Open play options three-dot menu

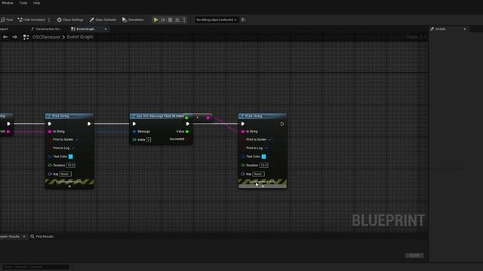184,20
